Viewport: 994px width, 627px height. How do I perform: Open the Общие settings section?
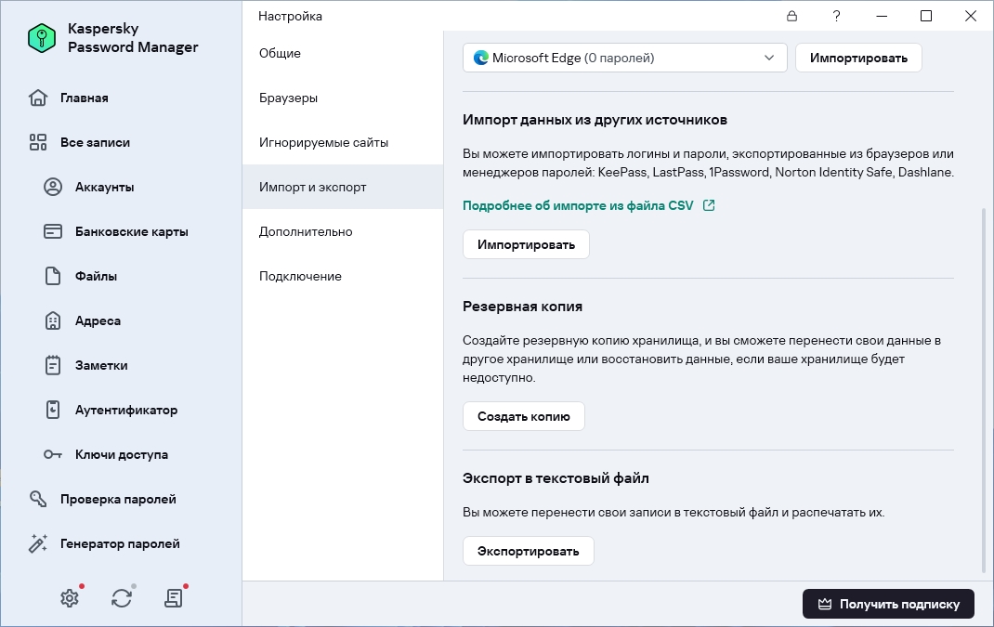(342, 53)
